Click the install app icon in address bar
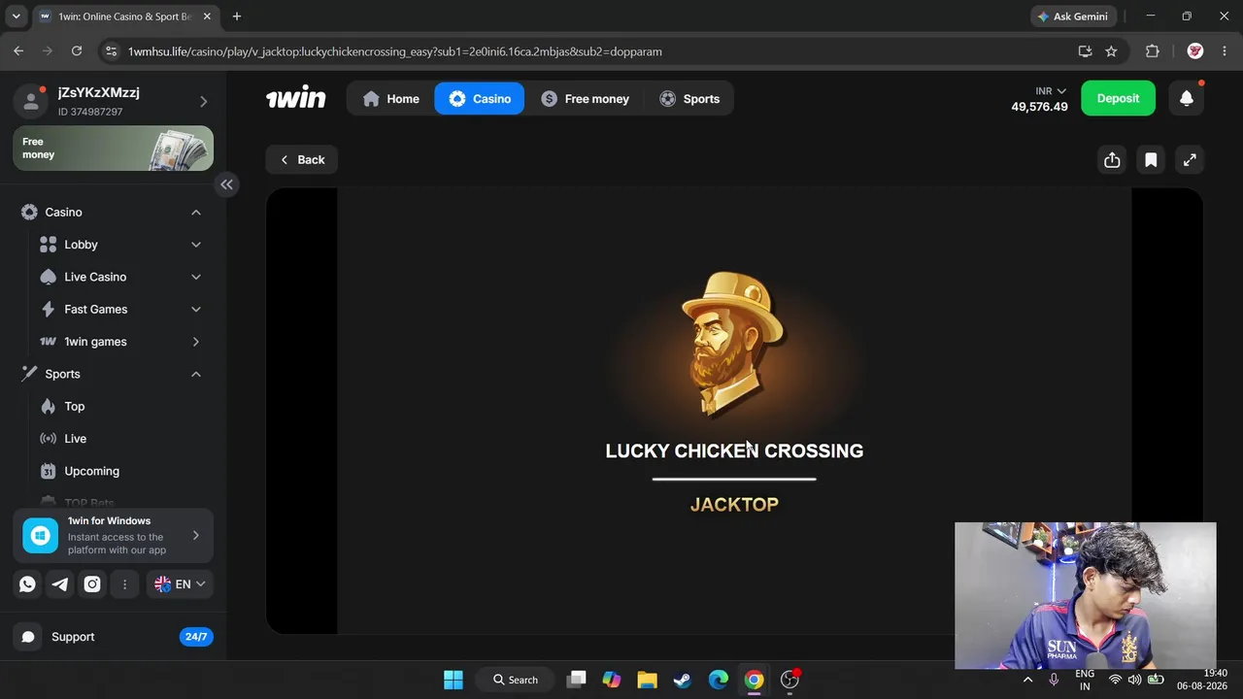The image size is (1243, 699). click(1085, 50)
